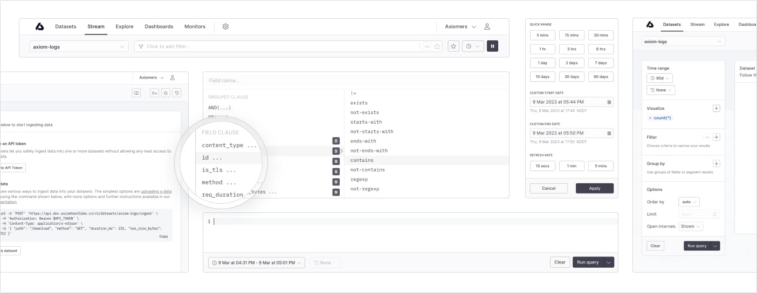This screenshot has height=293, width=757.
Task: Expand the axiom-logs dataset dropdown in Stream
Action: [x=79, y=46]
